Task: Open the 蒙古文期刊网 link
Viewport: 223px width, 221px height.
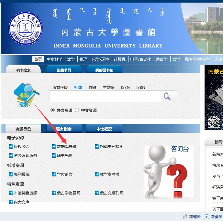Action: pos(111,193)
